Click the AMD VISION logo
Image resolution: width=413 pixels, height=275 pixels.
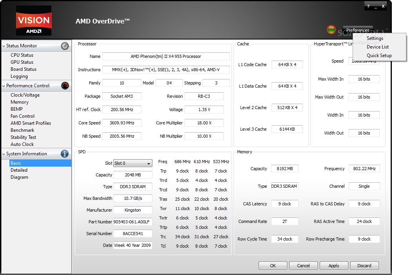(x=34, y=20)
